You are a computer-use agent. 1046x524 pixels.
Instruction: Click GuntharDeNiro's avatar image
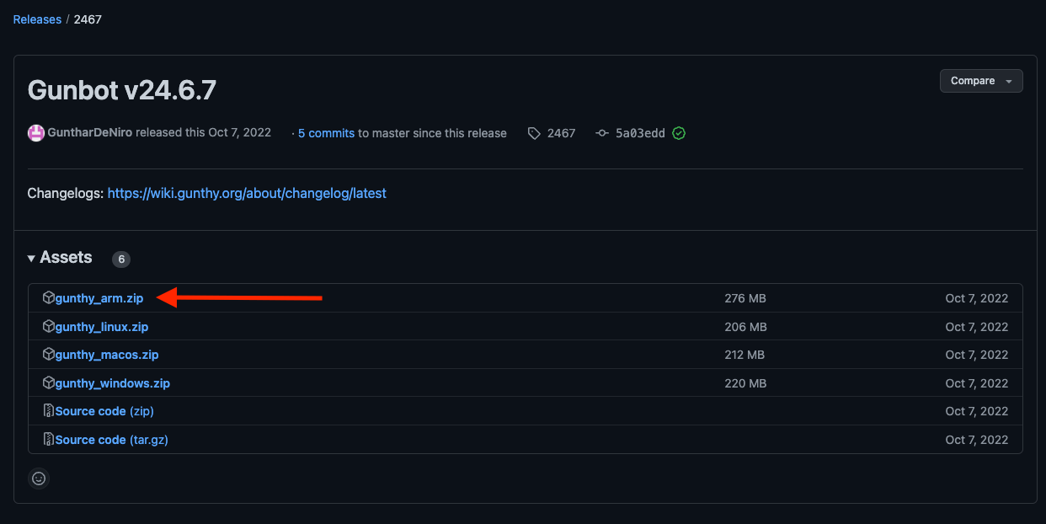click(36, 133)
